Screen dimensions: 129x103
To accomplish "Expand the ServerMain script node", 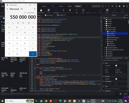I will (x=106, y=32).
